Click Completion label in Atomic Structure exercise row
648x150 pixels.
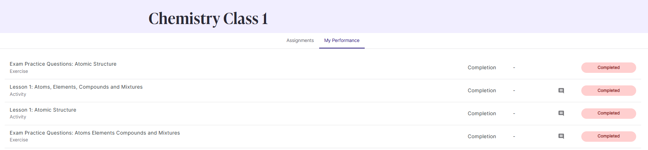(482, 67)
